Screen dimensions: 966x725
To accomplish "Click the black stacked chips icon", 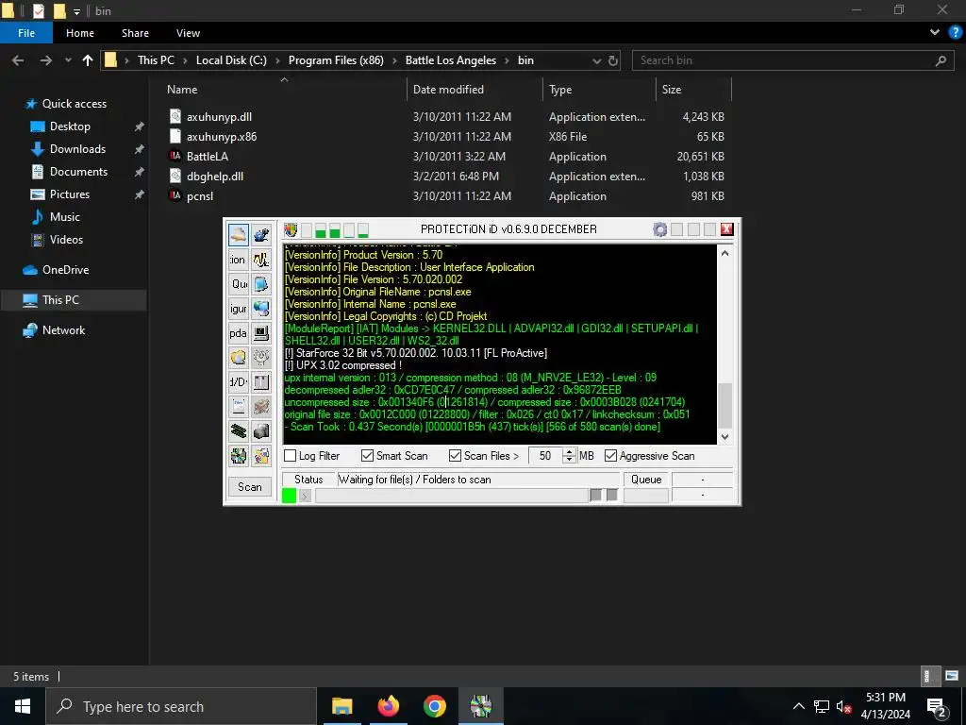I will 239,430.
